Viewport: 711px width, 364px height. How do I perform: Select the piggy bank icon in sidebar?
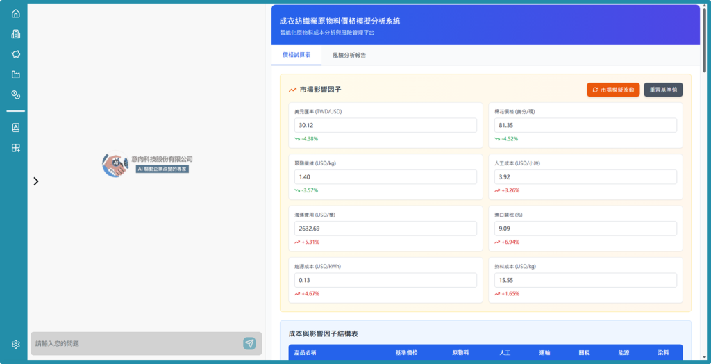coord(16,54)
